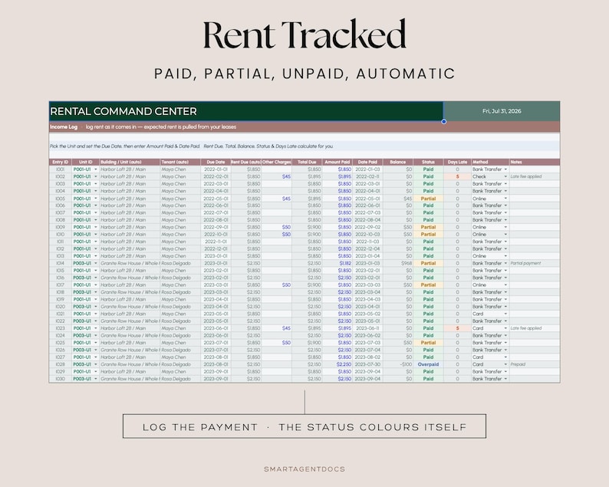Select Harbor Loft 2B / Main in entry 1007
This screenshot has height=487, width=609.
tap(130, 212)
